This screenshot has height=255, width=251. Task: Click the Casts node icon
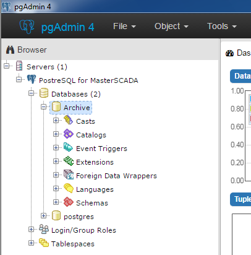click(69, 120)
